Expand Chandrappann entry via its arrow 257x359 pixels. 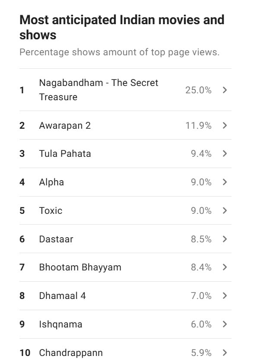pyautogui.click(x=225, y=353)
